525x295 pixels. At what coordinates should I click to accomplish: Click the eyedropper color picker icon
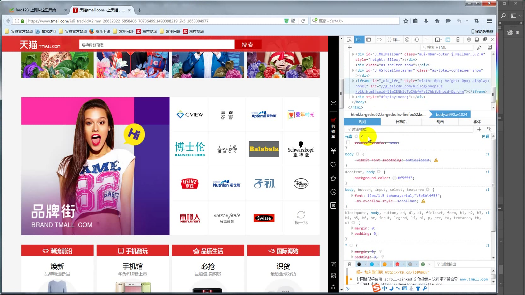click(x=479, y=47)
